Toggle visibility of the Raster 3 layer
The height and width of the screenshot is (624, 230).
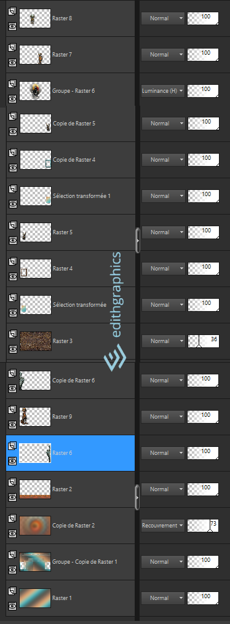(x=12, y=349)
